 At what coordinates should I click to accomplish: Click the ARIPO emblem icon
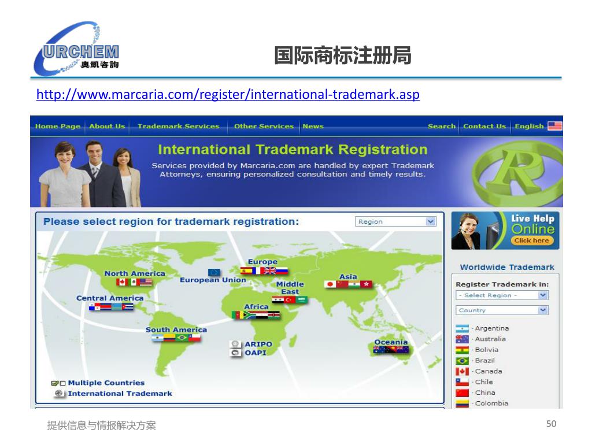click(235, 344)
